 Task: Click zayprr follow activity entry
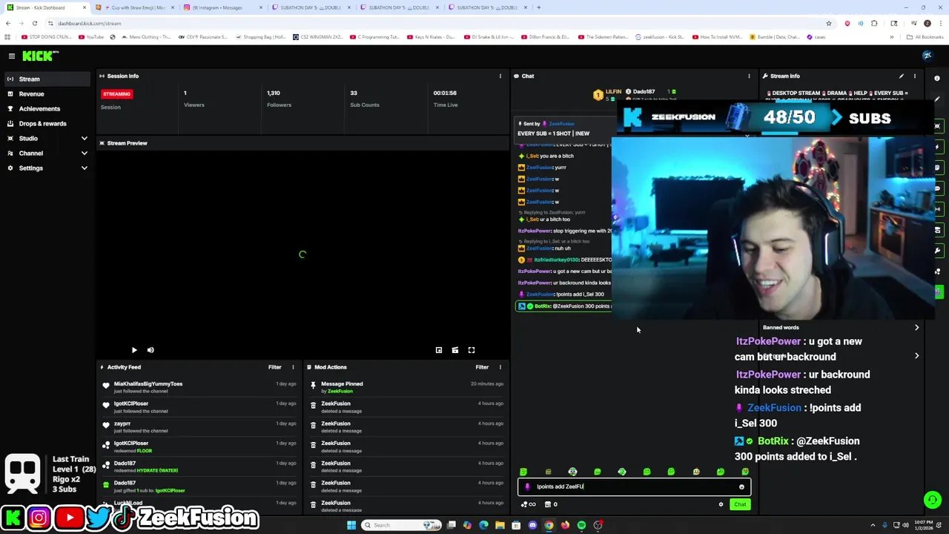[x=200, y=426]
